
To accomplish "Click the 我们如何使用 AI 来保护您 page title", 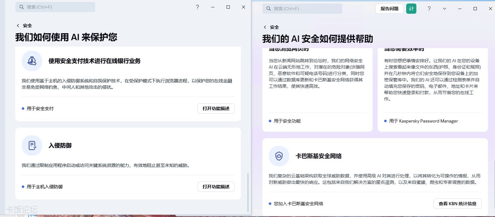I will tap(66, 37).
